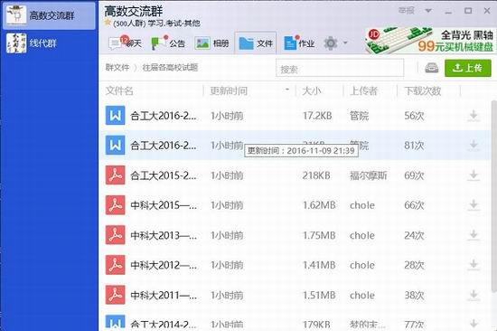Click uploader 管院 in the first row
The height and width of the screenshot is (331, 497).
359,116
